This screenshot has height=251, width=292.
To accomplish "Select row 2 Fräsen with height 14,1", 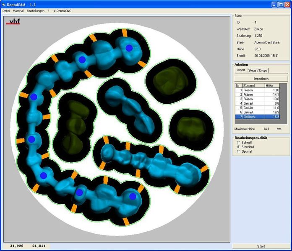I will (x=257, y=95).
